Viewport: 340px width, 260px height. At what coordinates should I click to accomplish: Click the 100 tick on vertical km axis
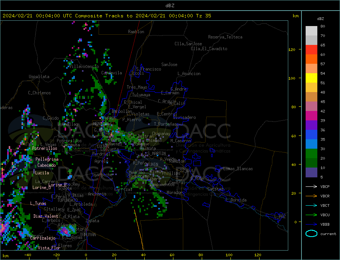(292, 78)
